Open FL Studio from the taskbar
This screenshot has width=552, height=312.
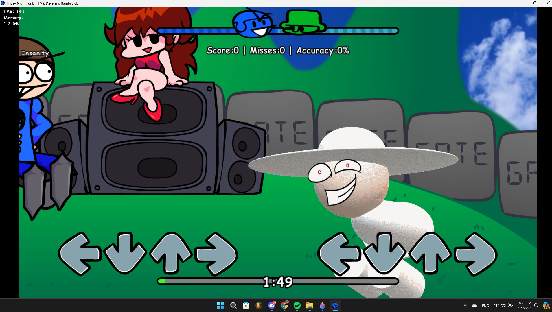click(x=259, y=305)
